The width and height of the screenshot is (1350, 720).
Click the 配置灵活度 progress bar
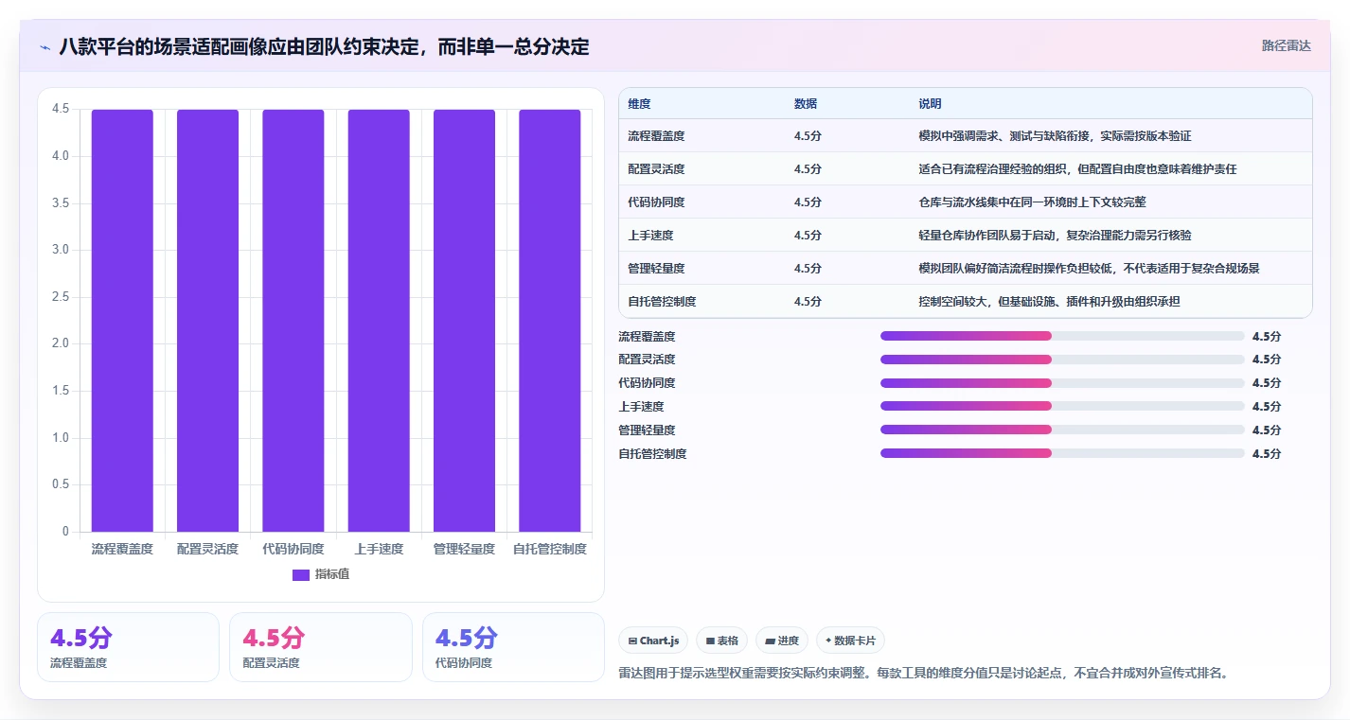pos(1062,360)
